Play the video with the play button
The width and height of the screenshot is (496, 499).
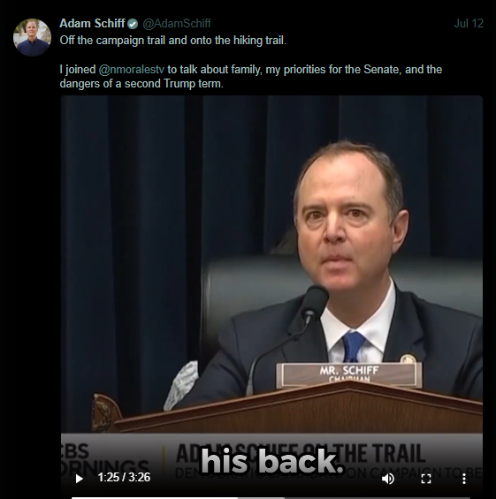point(79,479)
